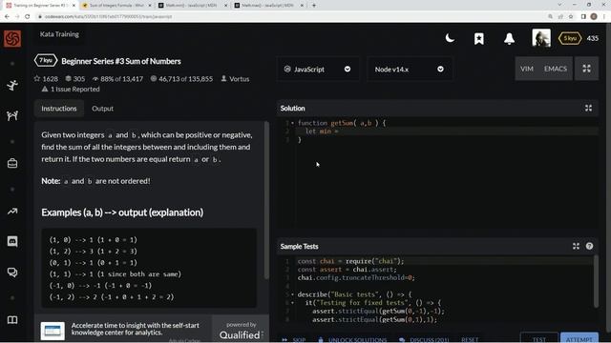Run the sample tests with TEST
This screenshot has width=611, height=343.
point(538,339)
